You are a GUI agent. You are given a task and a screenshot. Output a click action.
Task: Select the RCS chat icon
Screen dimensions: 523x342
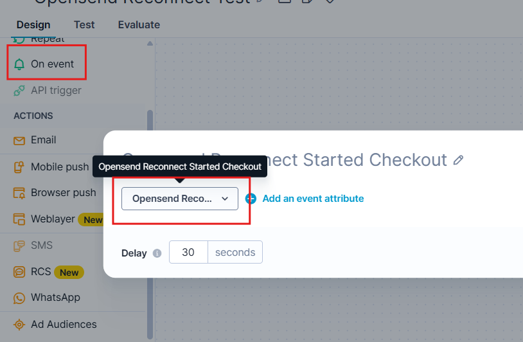pyautogui.click(x=19, y=272)
